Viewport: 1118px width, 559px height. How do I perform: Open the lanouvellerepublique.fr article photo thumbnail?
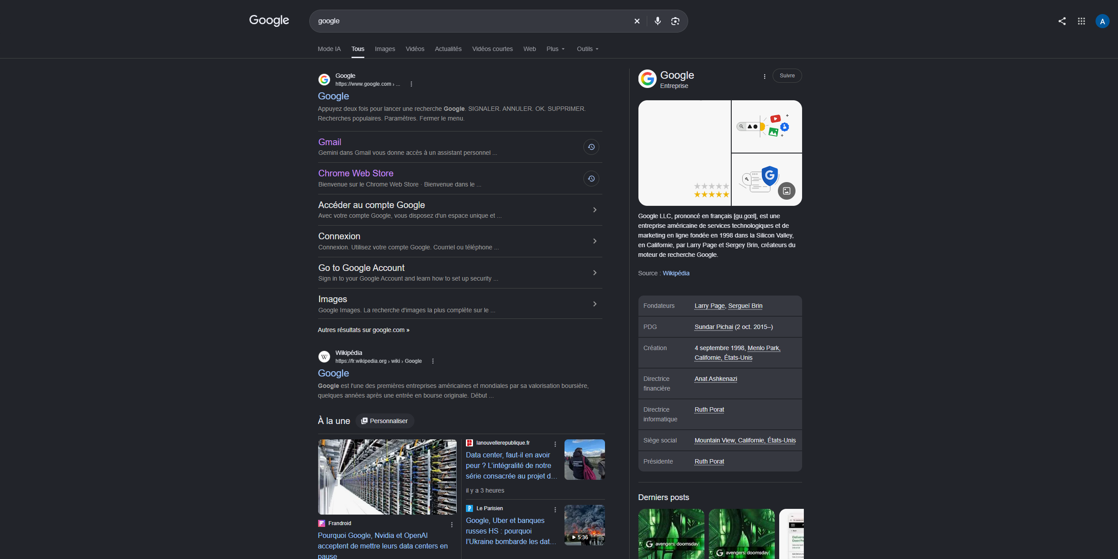click(584, 460)
